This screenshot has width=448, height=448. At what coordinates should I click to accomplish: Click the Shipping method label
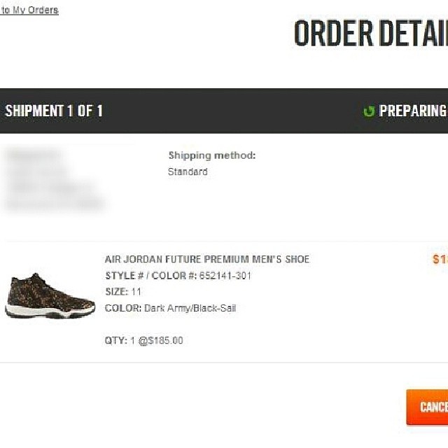point(212,155)
